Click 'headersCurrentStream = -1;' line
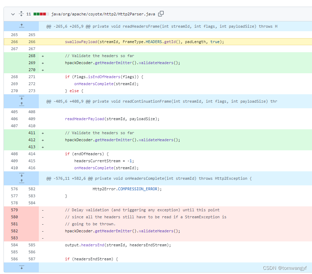 (104, 161)
